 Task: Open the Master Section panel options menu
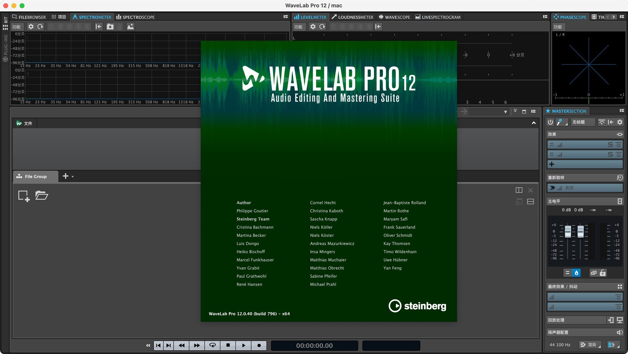622,111
